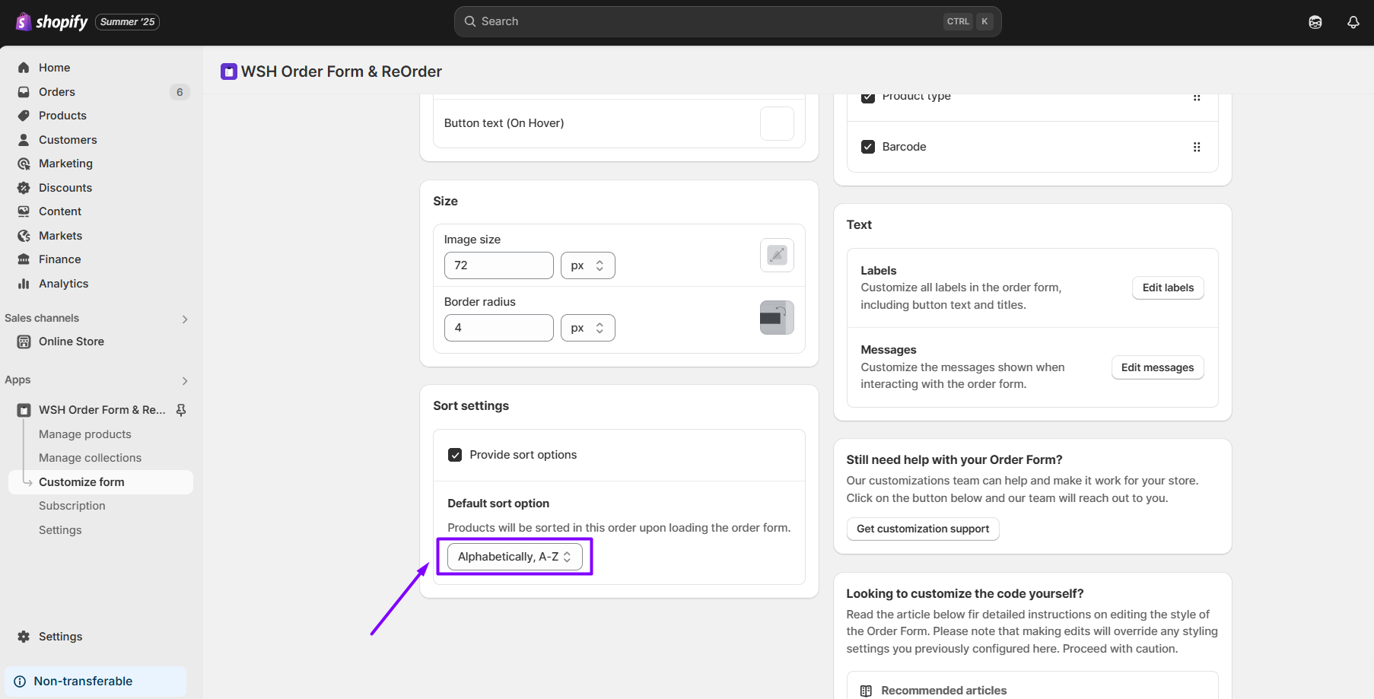The height and width of the screenshot is (699, 1374).
Task: Click the notification bell icon
Action: tap(1353, 22)
